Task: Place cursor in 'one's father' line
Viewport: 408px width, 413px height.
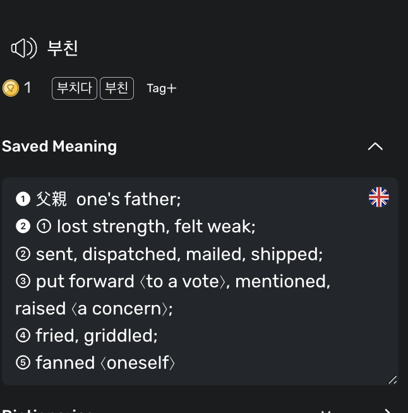Action: [x=129, y=199]
